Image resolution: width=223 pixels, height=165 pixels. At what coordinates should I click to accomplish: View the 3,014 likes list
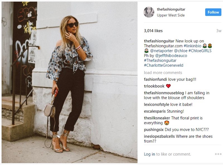[x=153, y=31]
